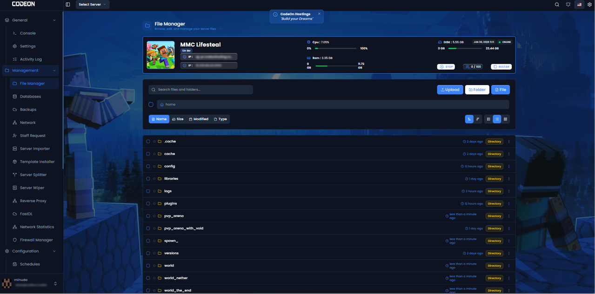This screenshot has width=595, height=294.
Task: Check the cache folder checkbox
Action: 148,154
